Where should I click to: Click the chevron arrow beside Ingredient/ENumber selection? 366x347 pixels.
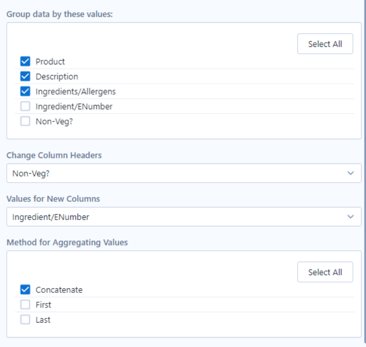(350, 217)
